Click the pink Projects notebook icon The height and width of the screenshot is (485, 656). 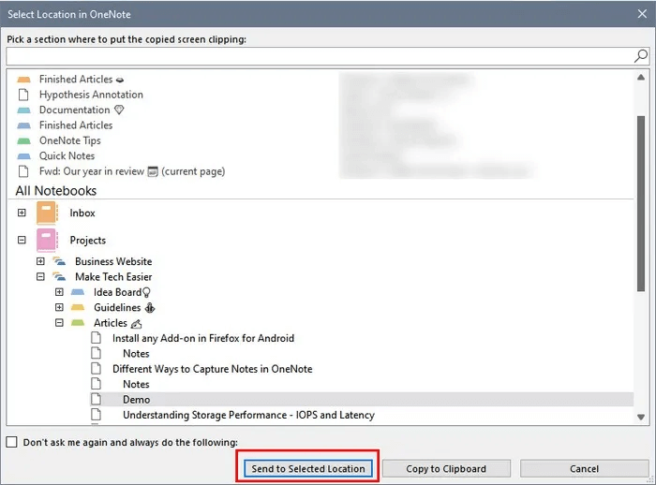(x=47, y=240)
